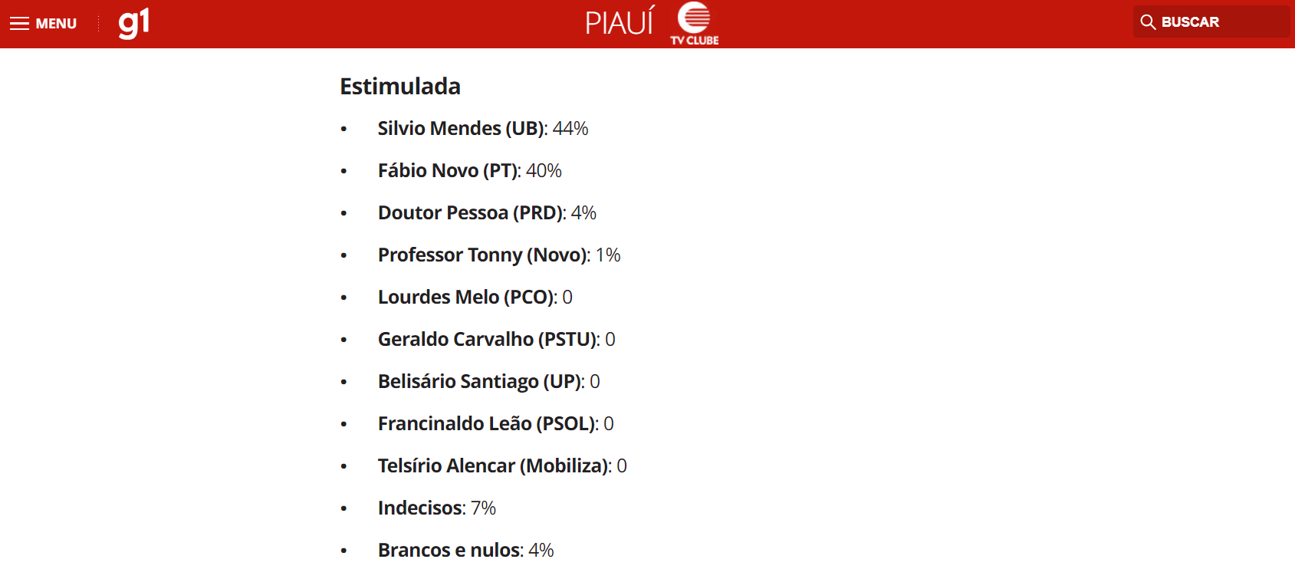Click Professor Tonny (Novo) entry

(499, 255)
